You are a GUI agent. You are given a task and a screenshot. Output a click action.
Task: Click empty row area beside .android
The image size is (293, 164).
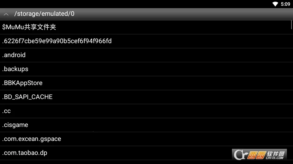point(159,55)
